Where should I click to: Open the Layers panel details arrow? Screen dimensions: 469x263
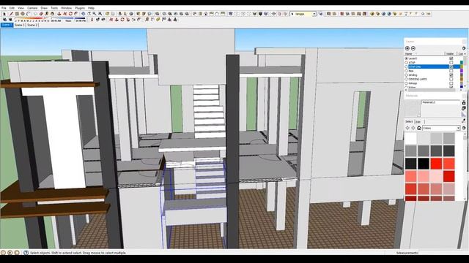[464, 48]
